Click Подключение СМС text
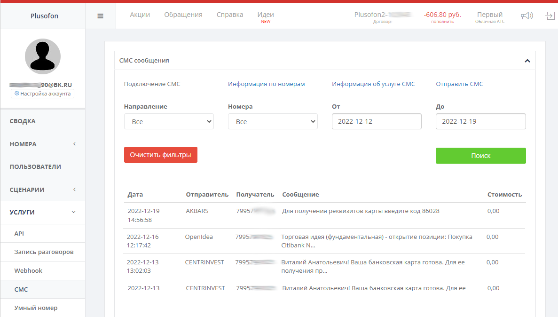This screenshot has width=558, height=317. pos(152,84)
